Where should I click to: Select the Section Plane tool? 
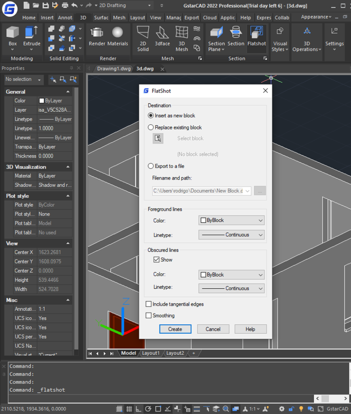coord(216,39)
